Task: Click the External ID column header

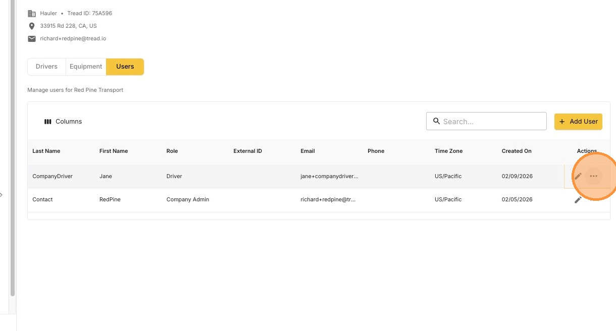Action: pyautogui.click(x=248, y=151)
